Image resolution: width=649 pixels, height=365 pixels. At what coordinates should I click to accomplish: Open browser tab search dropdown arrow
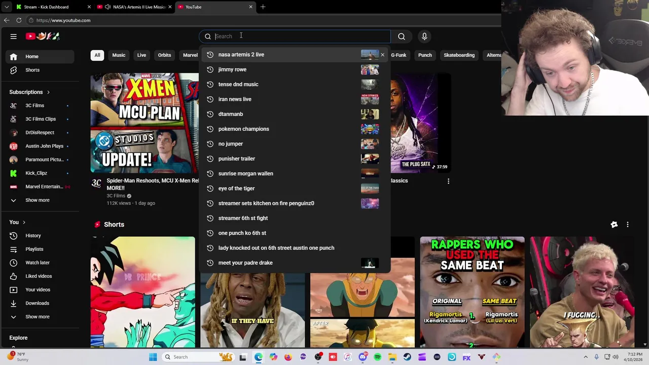click(6, 7)
